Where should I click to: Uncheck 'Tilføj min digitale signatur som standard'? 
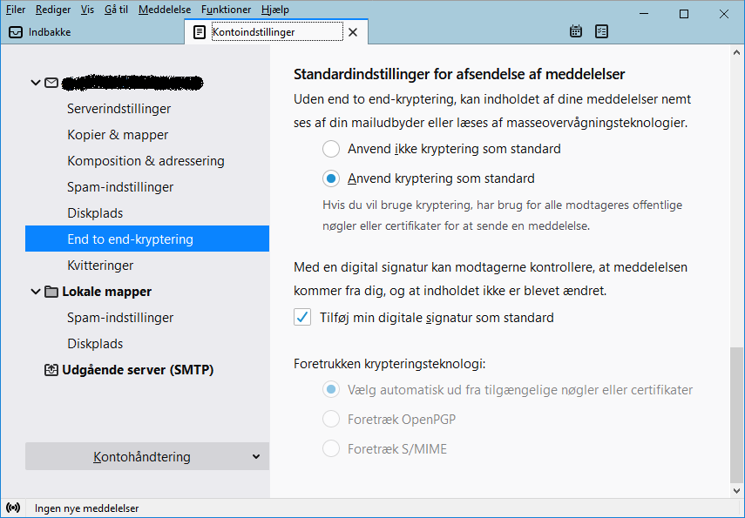[x=302, y=318]
